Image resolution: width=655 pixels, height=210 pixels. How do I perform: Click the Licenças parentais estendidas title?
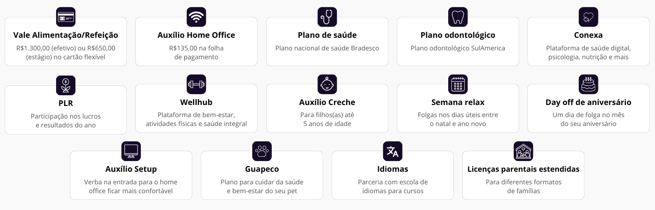pos(523,169)
